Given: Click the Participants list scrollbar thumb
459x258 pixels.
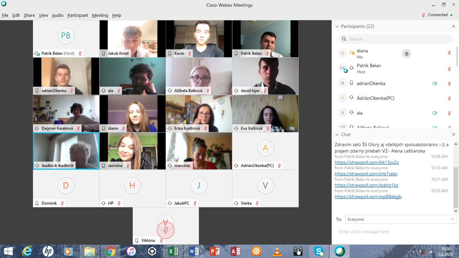Looking at the screenshot, I should [457, 56].
